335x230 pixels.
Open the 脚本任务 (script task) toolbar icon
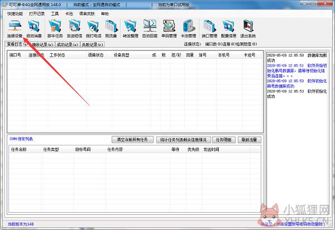pos(55,29)
